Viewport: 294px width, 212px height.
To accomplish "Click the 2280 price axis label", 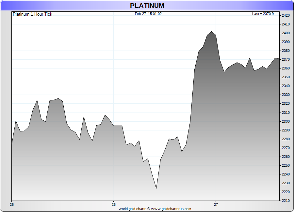I will pos(286,139).
